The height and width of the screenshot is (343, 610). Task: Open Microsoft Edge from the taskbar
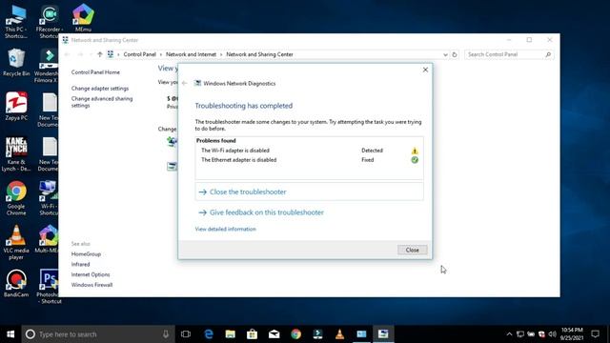pyautogui.click(x=209, y=334)
